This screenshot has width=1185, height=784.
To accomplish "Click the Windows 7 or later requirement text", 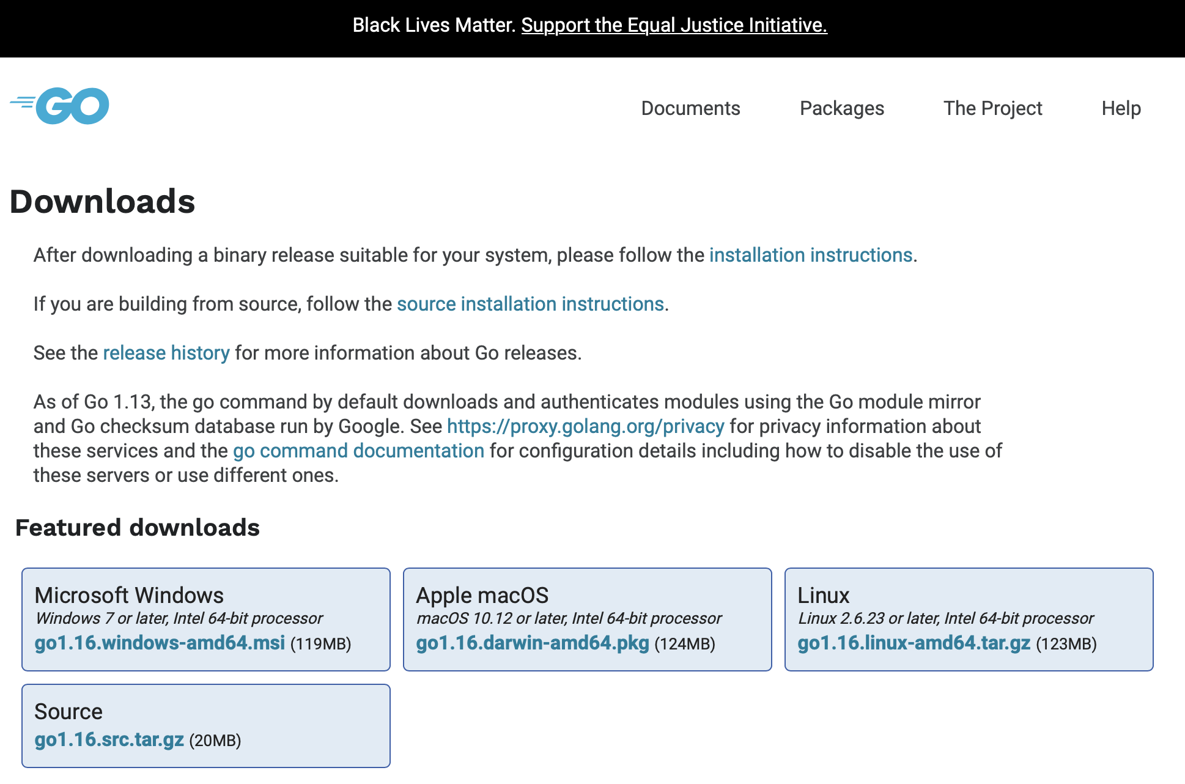I will [179, 618].
